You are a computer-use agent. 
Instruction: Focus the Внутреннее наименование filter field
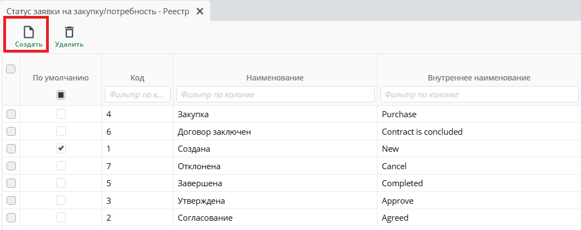479,95
